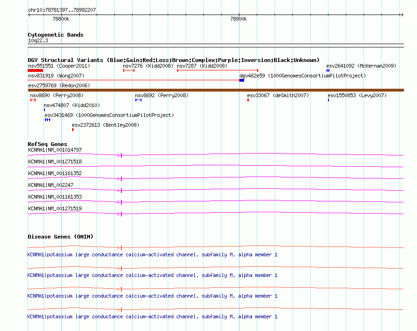
Task: Click the nsv551551 (Cooper2011) variant label
Action: (59, 66)
